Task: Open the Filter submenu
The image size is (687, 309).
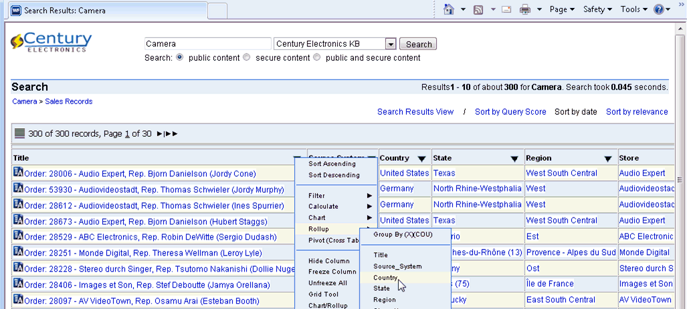Action: (x=336, y=196)
